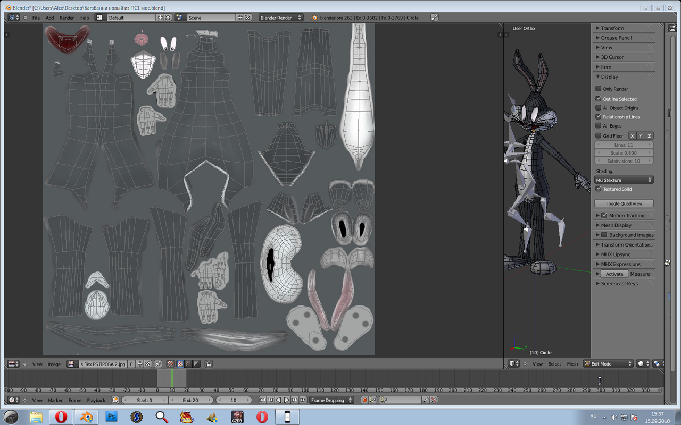
Task: Uncheck Relationship Lines
Action: (599, 117)
